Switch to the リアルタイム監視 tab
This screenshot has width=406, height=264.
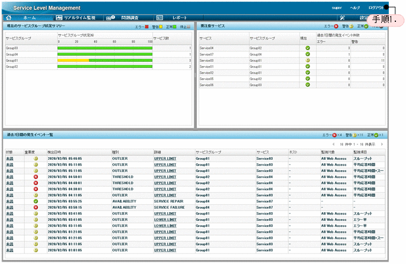[x=80, y=18]
